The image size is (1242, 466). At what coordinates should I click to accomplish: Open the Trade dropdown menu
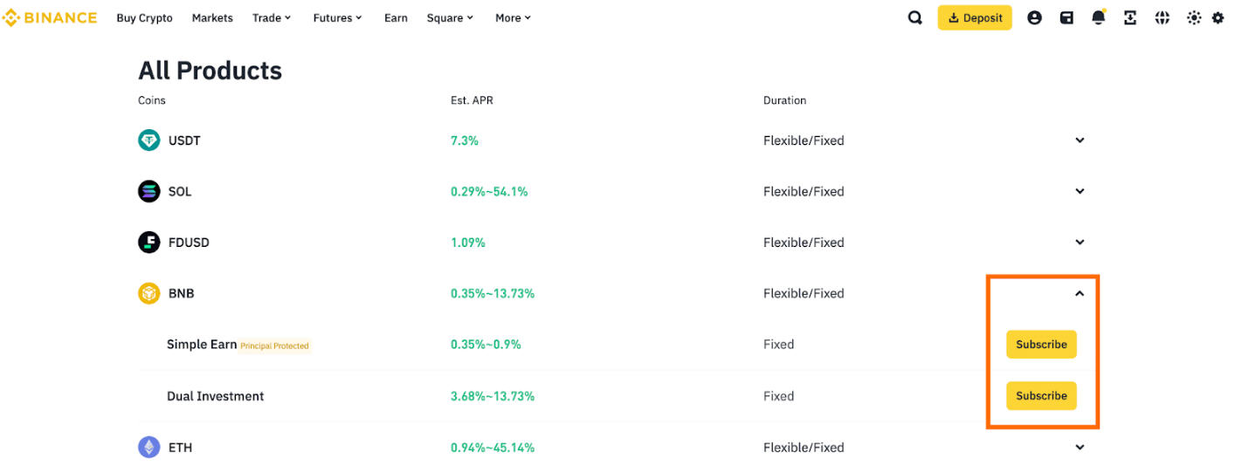pos(272,17)
